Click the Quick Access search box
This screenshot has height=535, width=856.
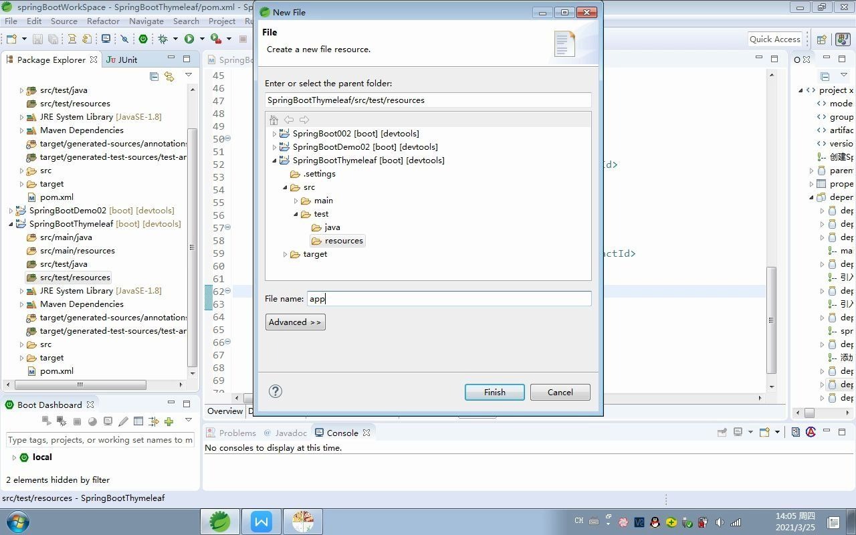pos(774,39)
